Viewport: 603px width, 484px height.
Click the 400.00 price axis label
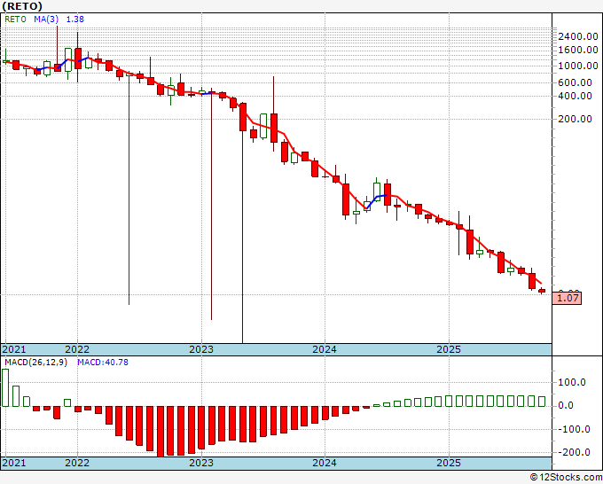[575, 96]
